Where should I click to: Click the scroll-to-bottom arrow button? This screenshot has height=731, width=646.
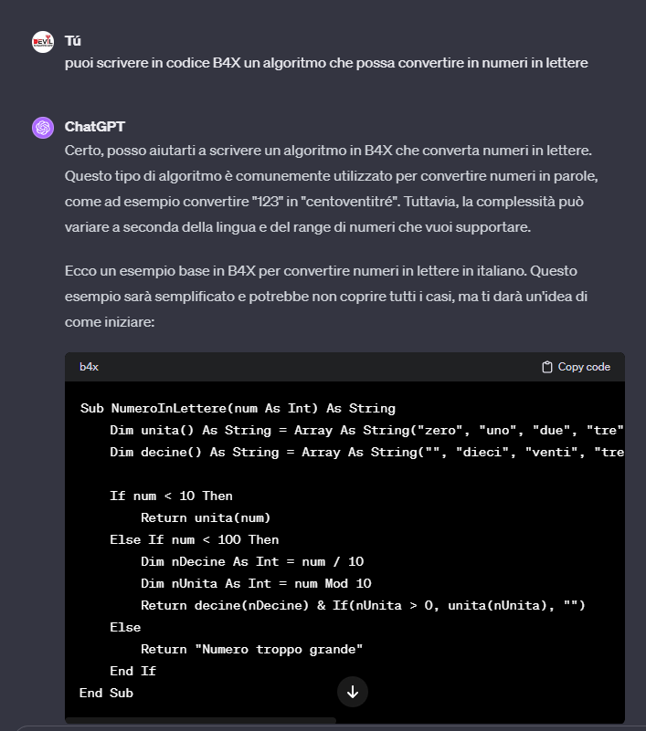tap(352, 692)
